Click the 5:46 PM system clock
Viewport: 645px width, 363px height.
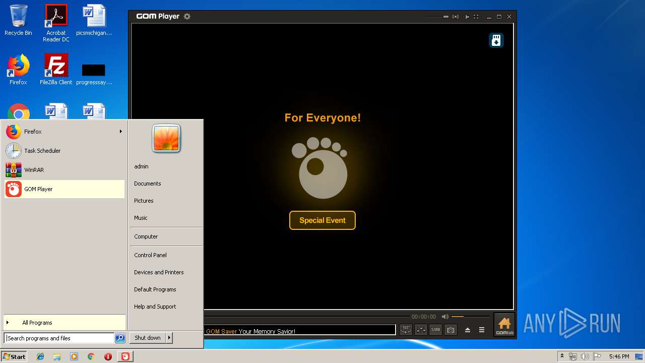[619, 356]
